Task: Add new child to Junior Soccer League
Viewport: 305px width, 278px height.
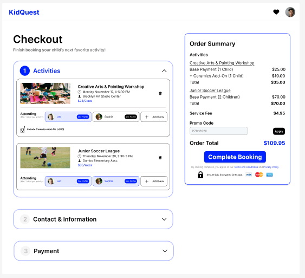Action: 154,181
